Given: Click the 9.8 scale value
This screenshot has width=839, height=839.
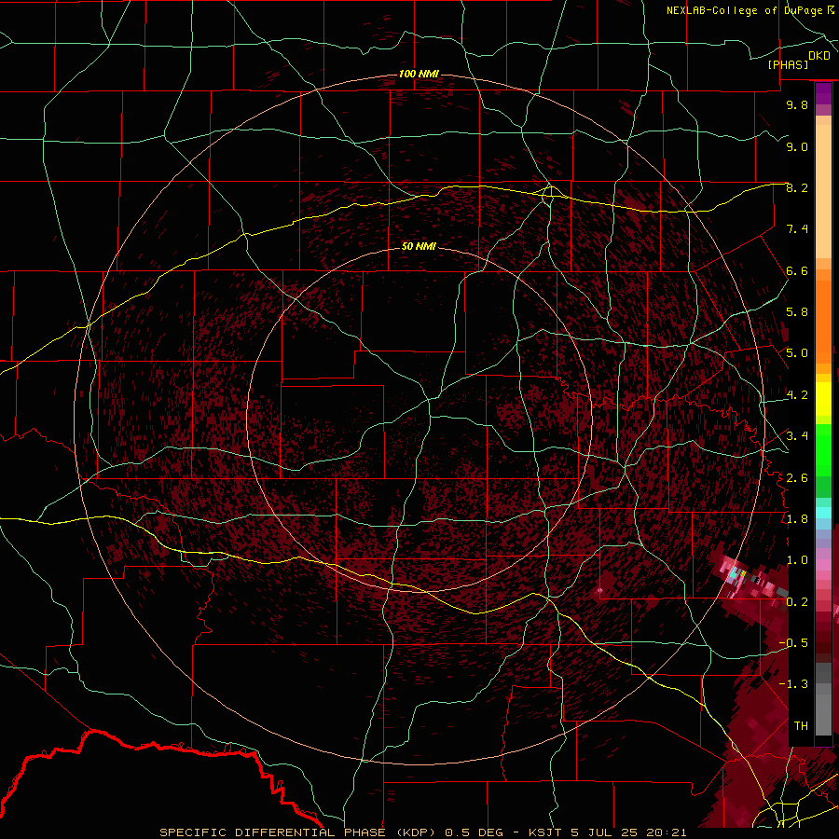Looking at the screenshot, I should pyautogui.click(x=797, y=104).
